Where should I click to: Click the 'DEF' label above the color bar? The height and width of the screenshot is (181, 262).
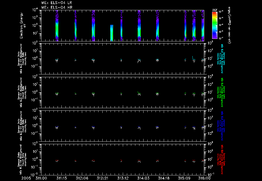click(215, 10)
